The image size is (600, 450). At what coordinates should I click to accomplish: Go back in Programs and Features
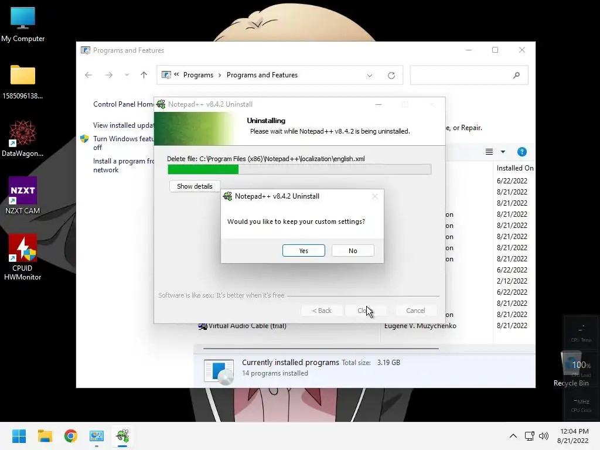click(x=88, y=75)
